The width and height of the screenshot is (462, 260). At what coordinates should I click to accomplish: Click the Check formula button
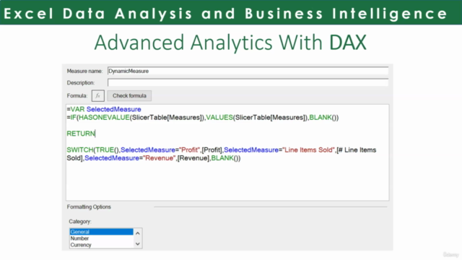pos(129,96)
